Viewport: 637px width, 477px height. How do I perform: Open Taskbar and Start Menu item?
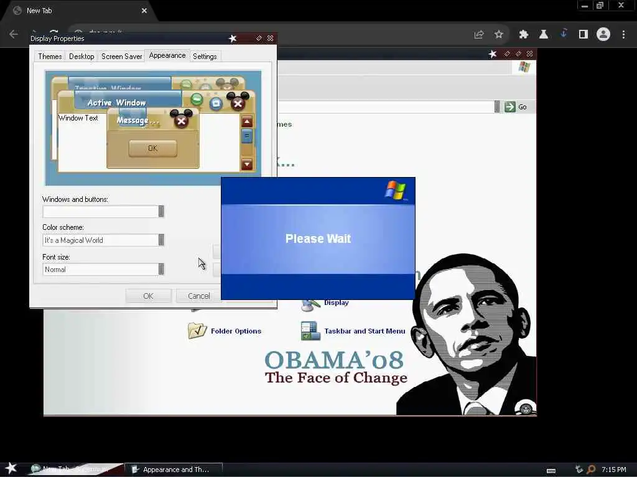(365, 331)
